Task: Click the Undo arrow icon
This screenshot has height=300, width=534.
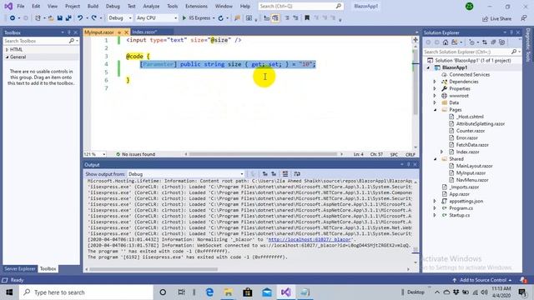Action: tap(80, 18)
